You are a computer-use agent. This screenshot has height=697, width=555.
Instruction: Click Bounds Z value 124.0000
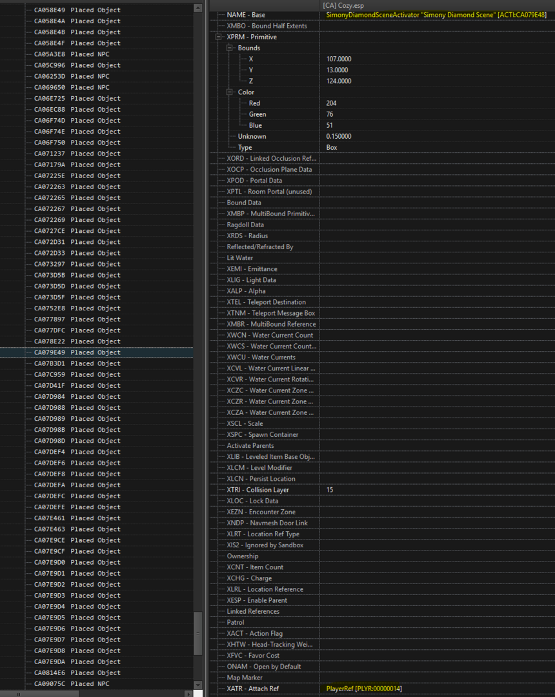click(339, 81)
